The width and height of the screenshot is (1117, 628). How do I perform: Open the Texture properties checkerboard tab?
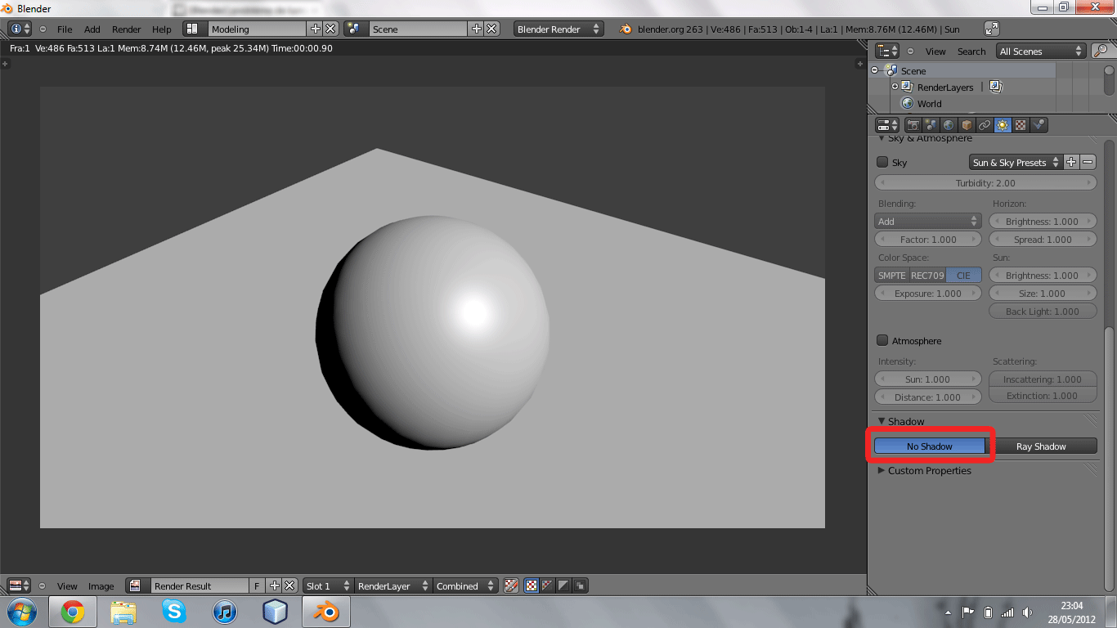[1021, 125]
